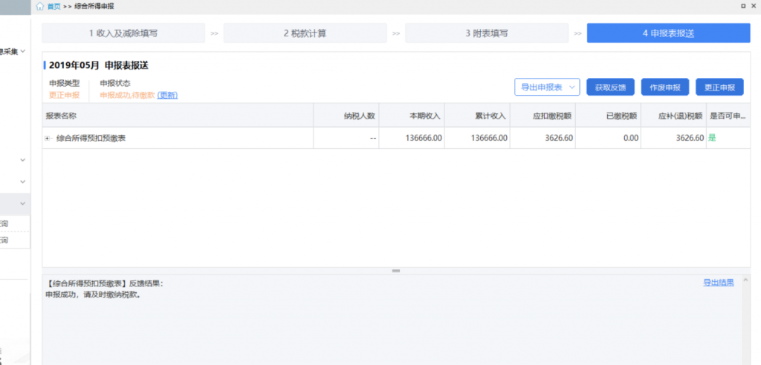The height and width of the screenshot is (365, 761).
Task: Switch to step 2 税款计算
Action: click(305, 33)
